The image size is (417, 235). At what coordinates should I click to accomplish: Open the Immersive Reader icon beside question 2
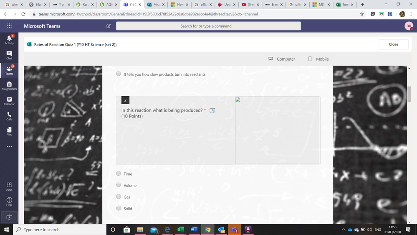point(212,110)
